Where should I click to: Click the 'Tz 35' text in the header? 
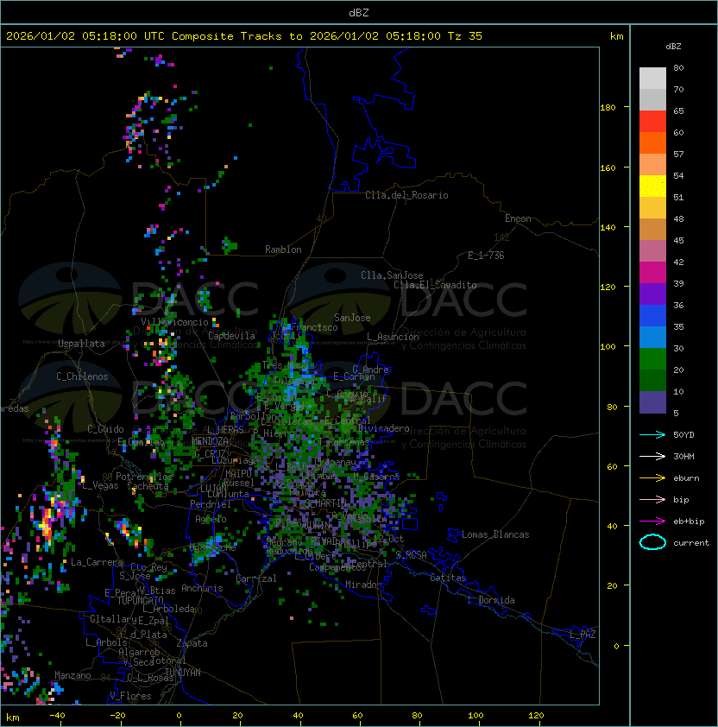(465, 36)
